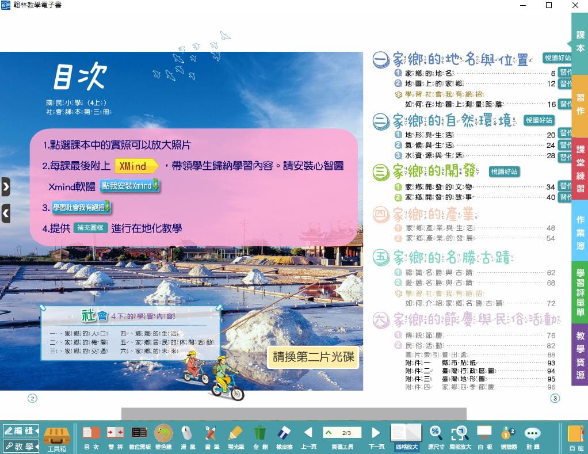The height and width of the screenshot is (454, 588).
Task: Open chapter 家鄉的地名 page 6
Action: click(475, 73)
